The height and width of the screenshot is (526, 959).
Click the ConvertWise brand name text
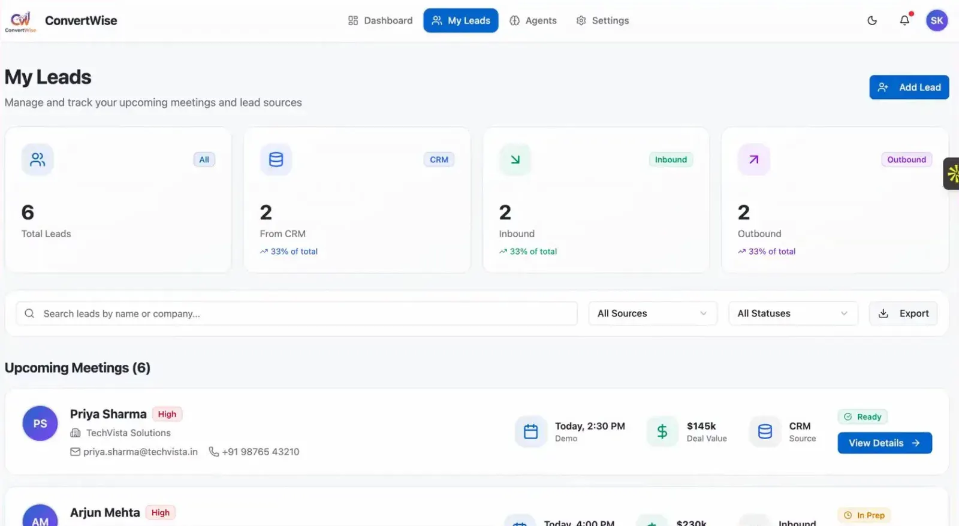(x=81, y=20)
